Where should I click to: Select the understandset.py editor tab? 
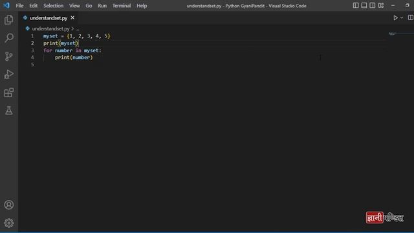tap(49, 18)
